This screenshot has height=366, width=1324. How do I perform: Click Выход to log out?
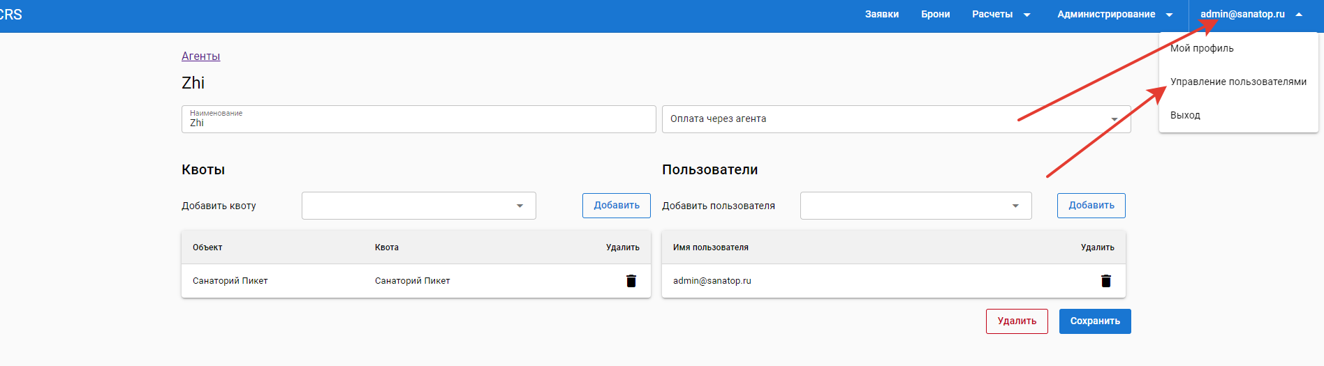click(1185, 115)
